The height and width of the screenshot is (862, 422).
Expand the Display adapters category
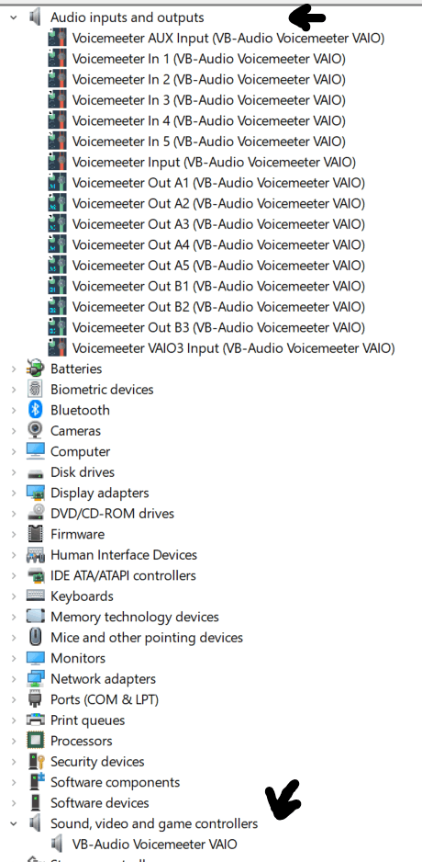click(x=13, y=493)
